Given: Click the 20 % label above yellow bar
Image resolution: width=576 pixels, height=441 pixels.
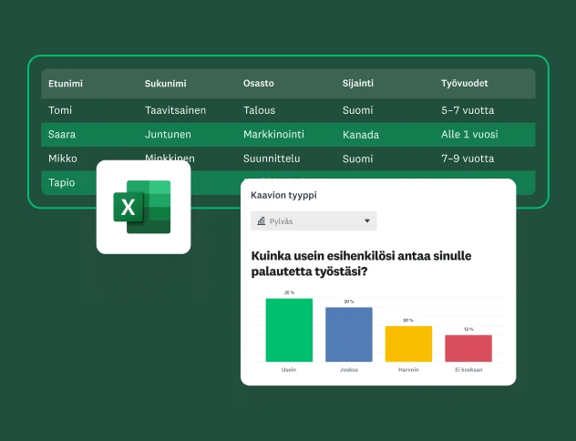Looking at the screenshot, I should [x=408, y=320].
